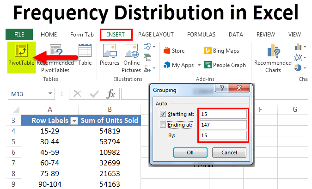
Task: Expand the pie chart dropdown arrow
Action: coord(305,68)
